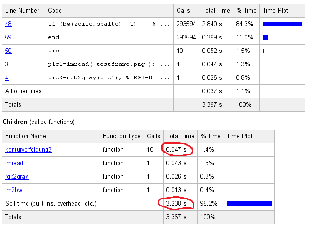Click the Line Number column header
Screen dimensions: 312x225
click(x=23, y=10)
